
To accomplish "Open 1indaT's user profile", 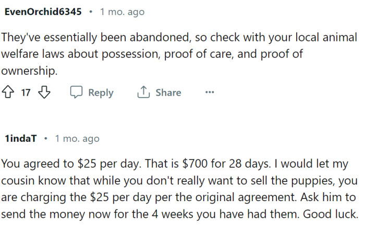I will click(x=21, y=139).
